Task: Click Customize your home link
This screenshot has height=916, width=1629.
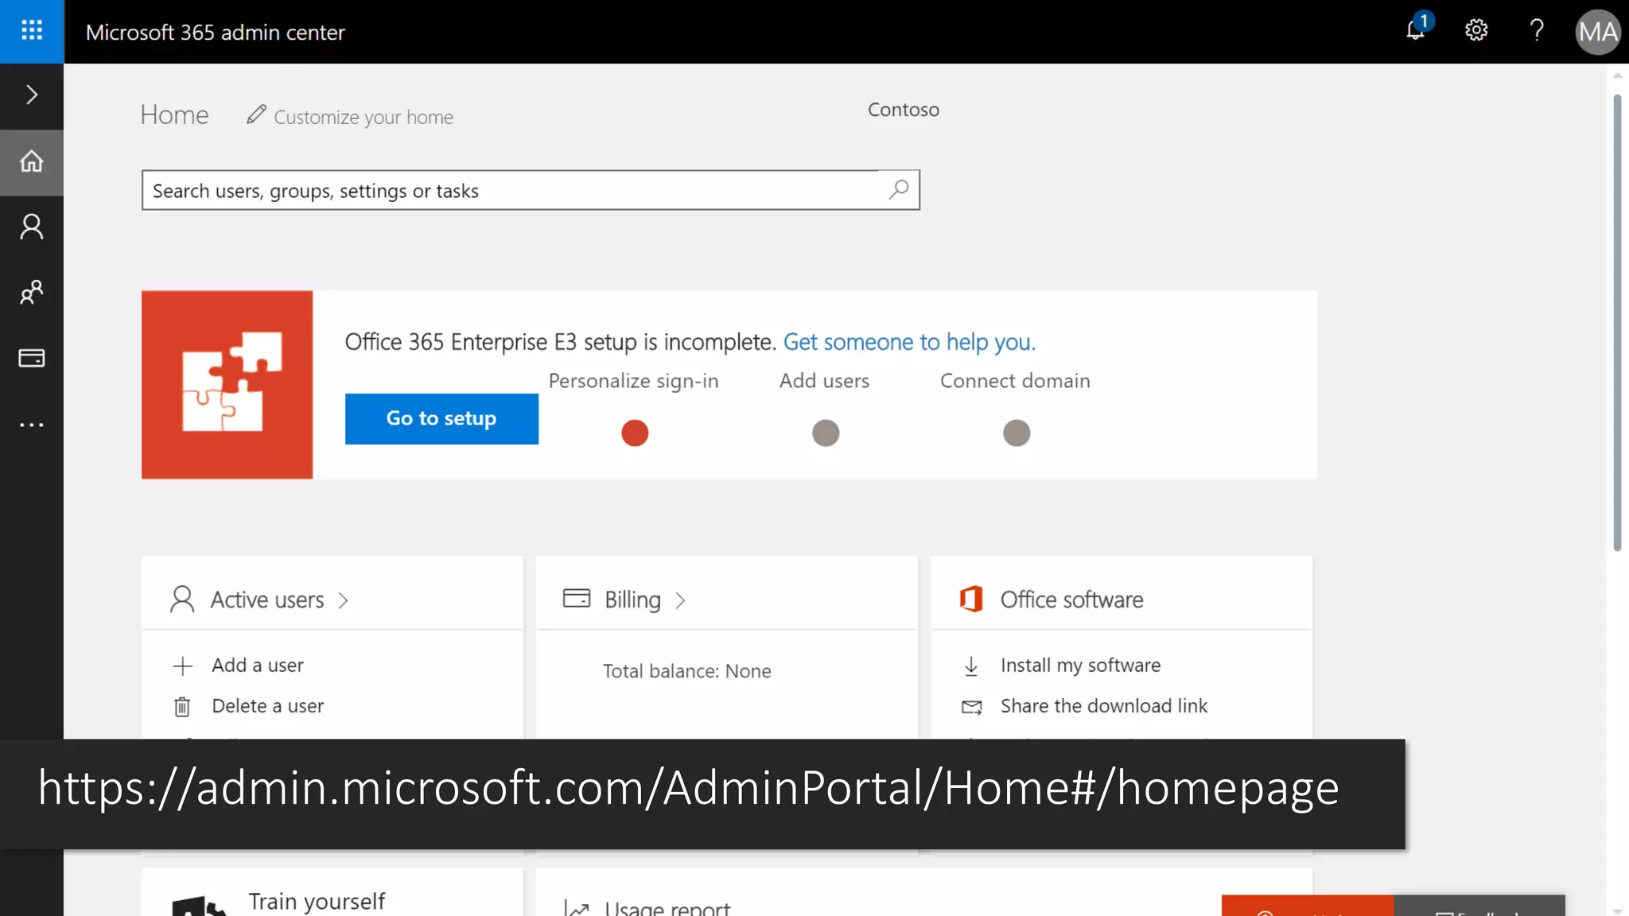Action: 364,117
